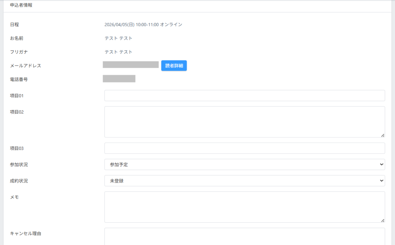Open the 読者詳細 reader details button
Image resolution: width=395 pixels, height=245 pixels.
pyautogui.click(x=174, y=66)
